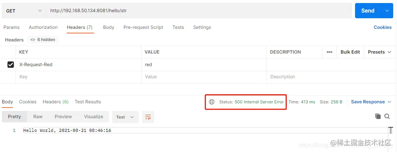Image resolution: width=397 pixels, height=152 pixels.
Task: Click the wrap lines icon in response toolbar
Action: click(x=148, y=117)
